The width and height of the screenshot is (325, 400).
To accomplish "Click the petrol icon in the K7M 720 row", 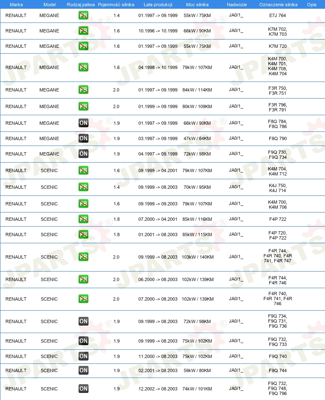I will click(84, 46).
